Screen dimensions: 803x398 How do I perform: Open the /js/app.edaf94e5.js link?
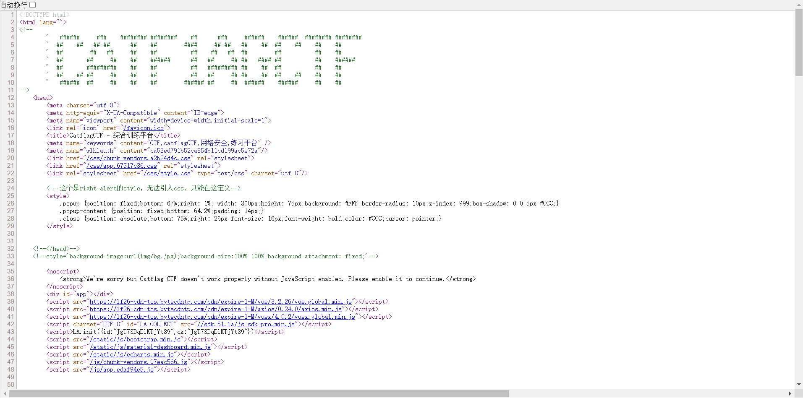[122, 369]
